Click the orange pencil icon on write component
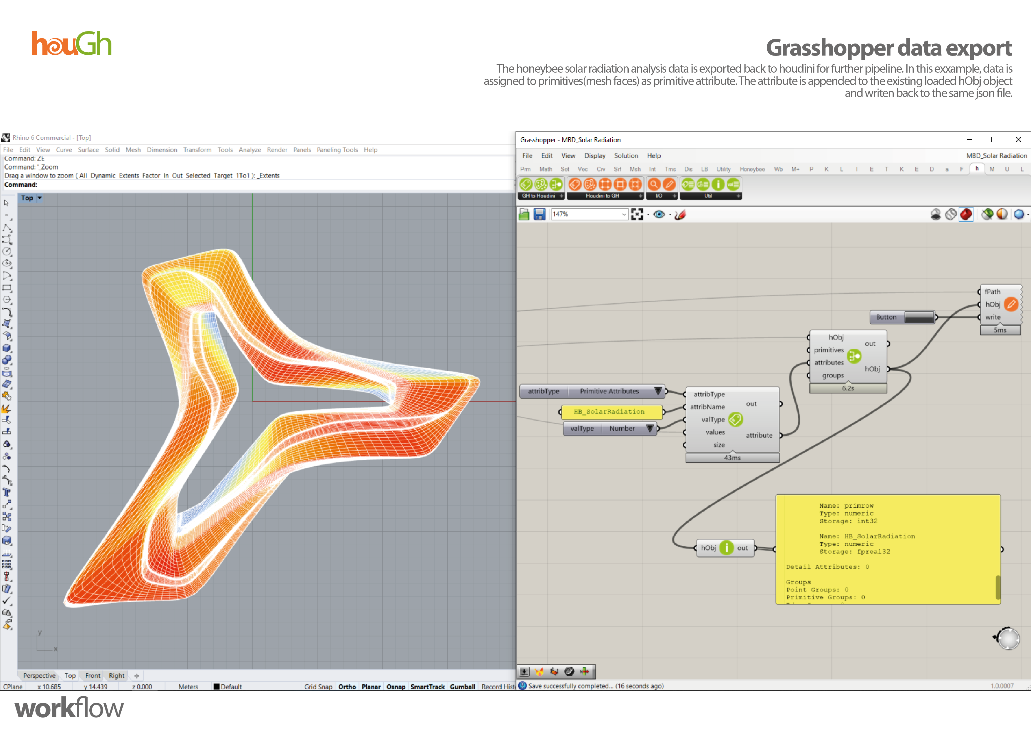This screenshot has height=729, width=1031. pyautogui.click(x=1011, y=304)
